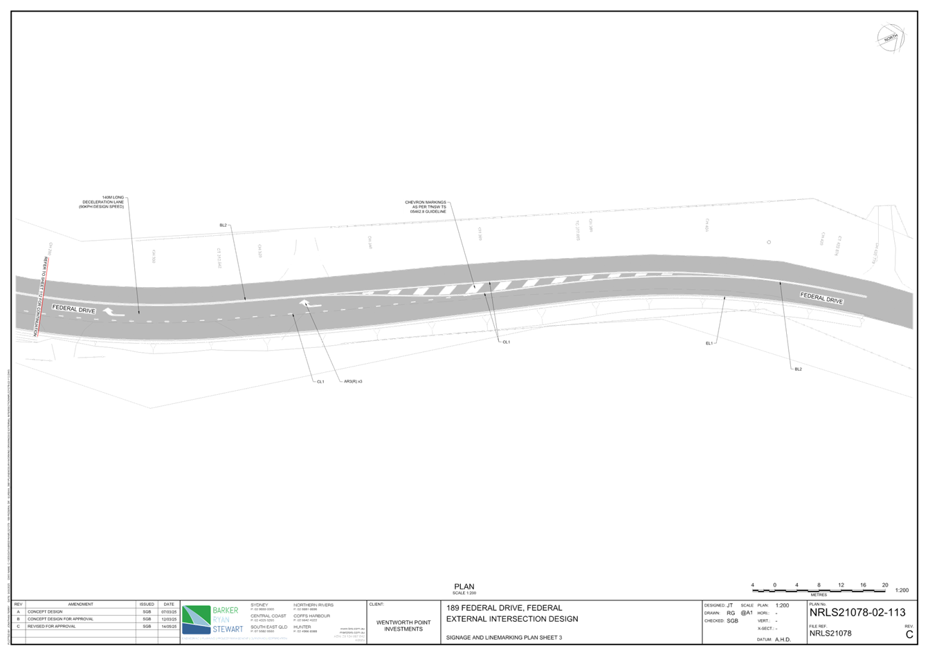Click the boxed annotation note above the median
Screen dimensions: 928x655
[x=426, y=206]
